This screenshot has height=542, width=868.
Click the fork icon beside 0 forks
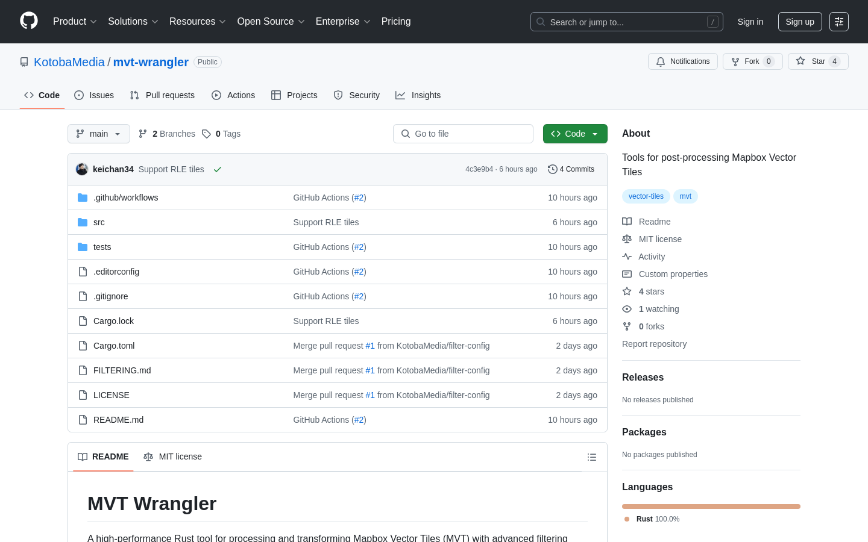click(x=627, y=326)
